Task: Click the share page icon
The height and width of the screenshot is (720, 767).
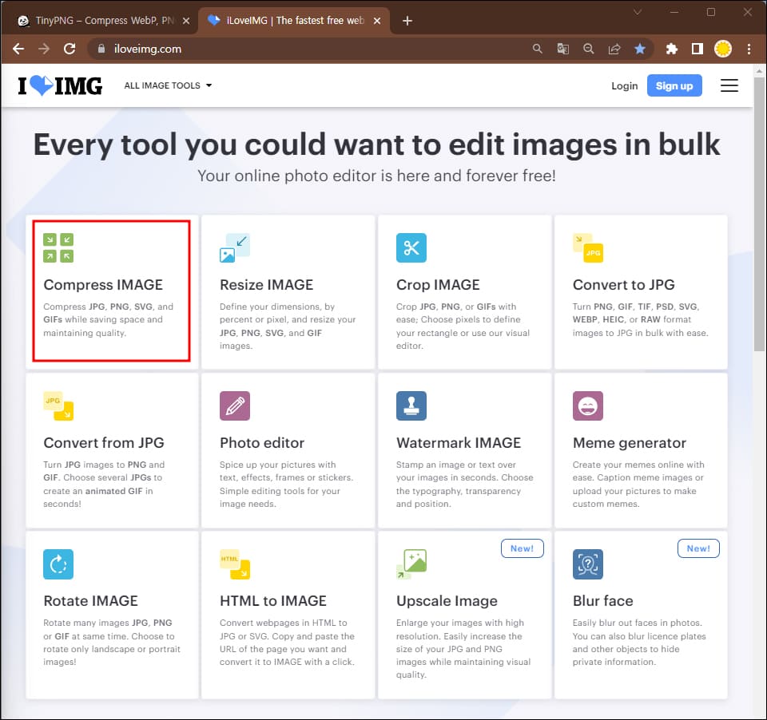Action: [614, 49]
